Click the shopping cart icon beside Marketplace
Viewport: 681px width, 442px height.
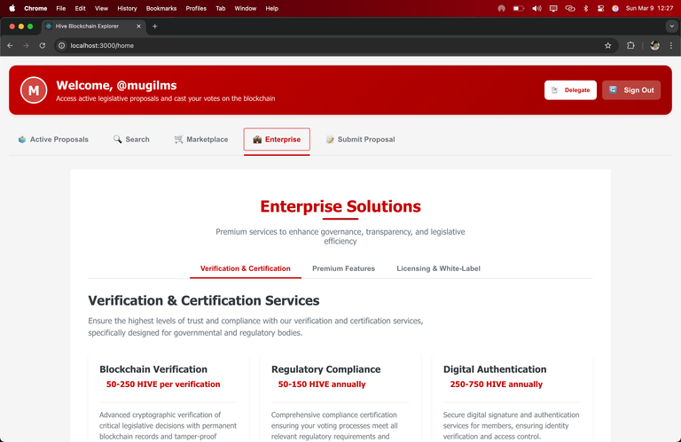[178, 139]
